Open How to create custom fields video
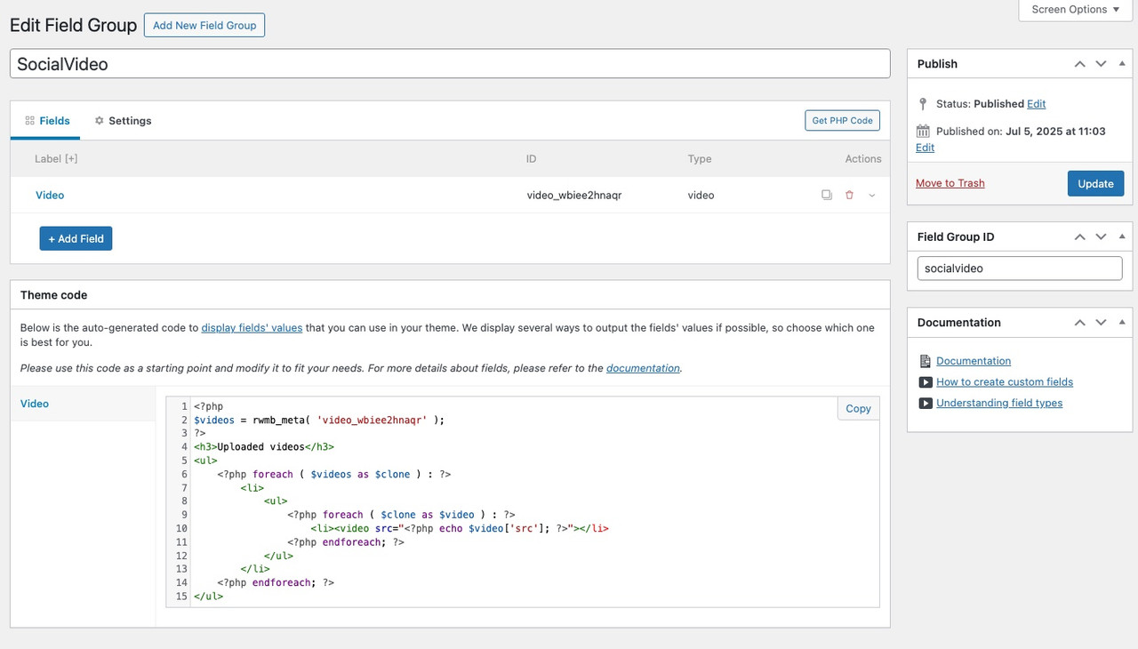The width and height of the screenshot is (1138, 649). coord(1004,382)
